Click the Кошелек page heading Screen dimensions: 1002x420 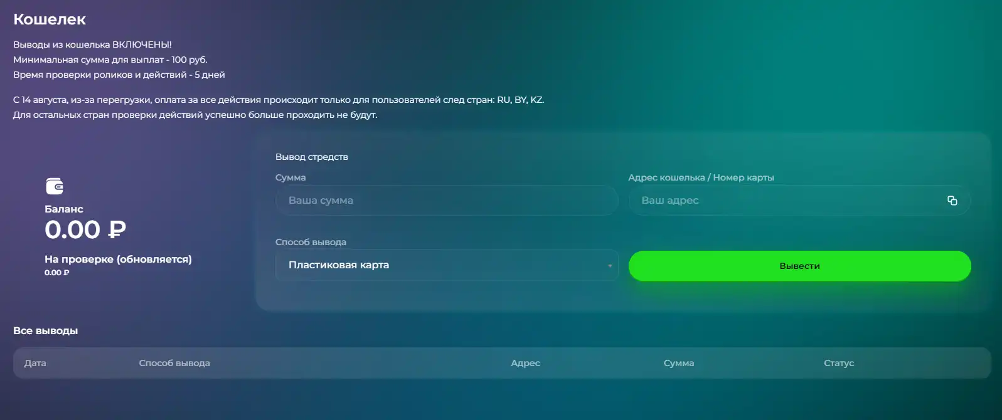[50, 19]
